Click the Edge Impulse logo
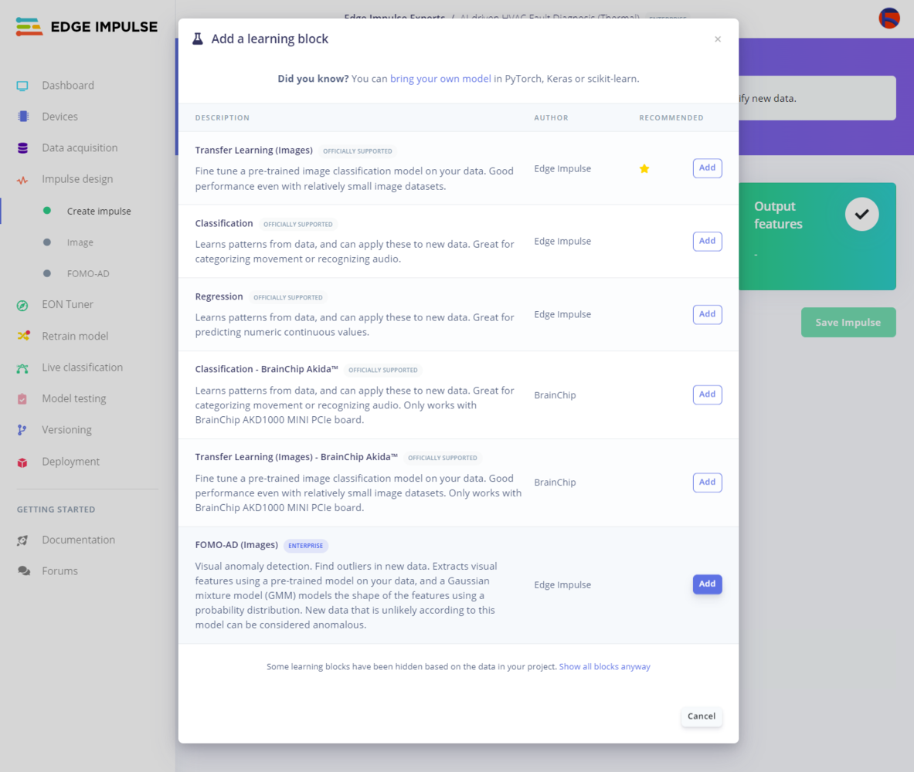Viewport: 914px width, 772px height. 87,27
